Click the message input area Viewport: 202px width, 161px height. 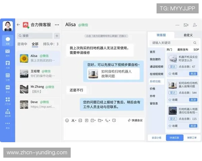click(104, 132)
